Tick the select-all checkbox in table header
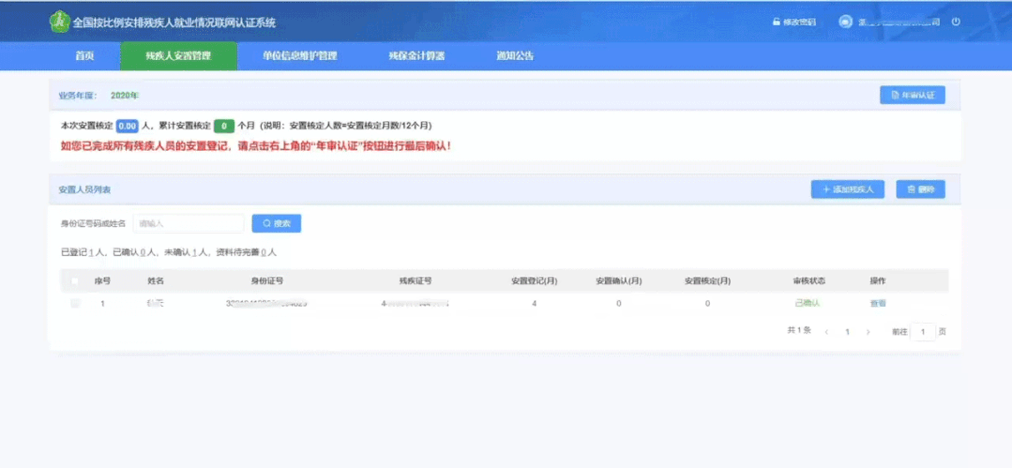The image size is (1012, 468). (75, 280)
